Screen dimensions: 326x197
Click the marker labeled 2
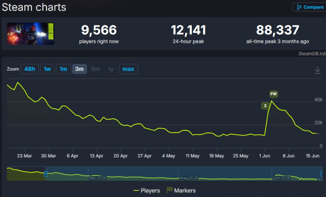click(x=265, y=106)
